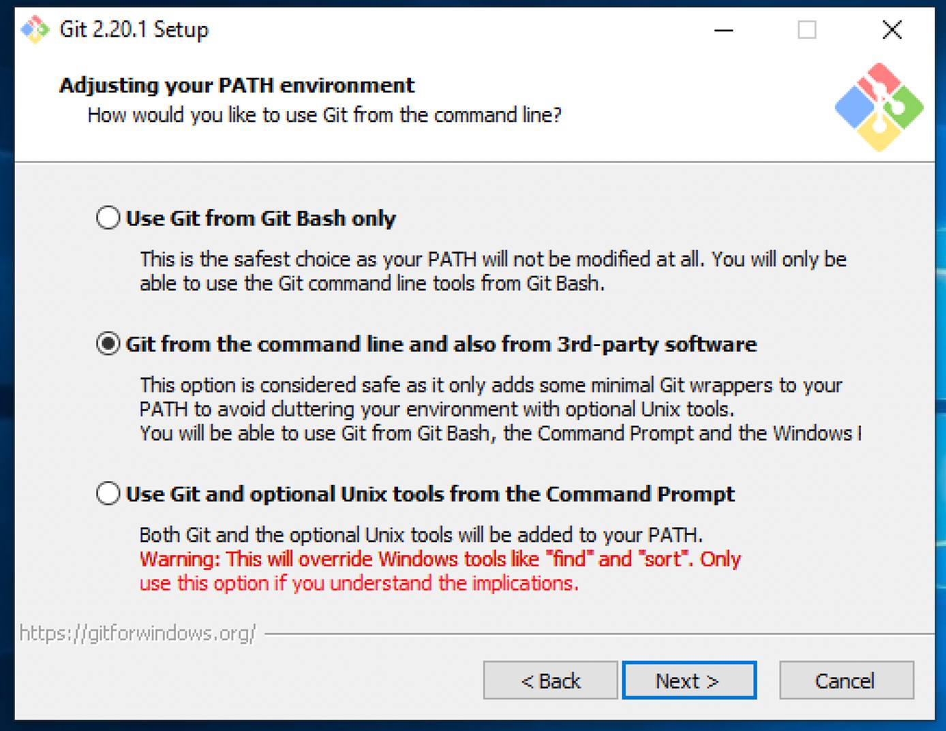Click the Back button
946x731 pixels.
click(549, 680)
